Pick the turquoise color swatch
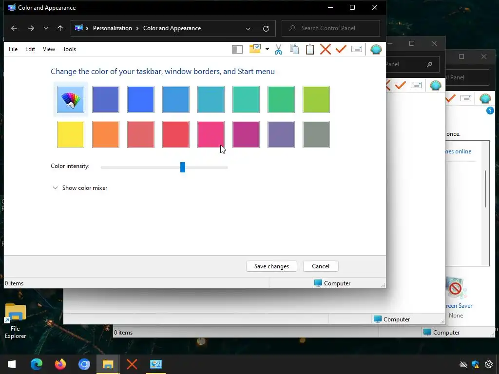 [246, 99]
